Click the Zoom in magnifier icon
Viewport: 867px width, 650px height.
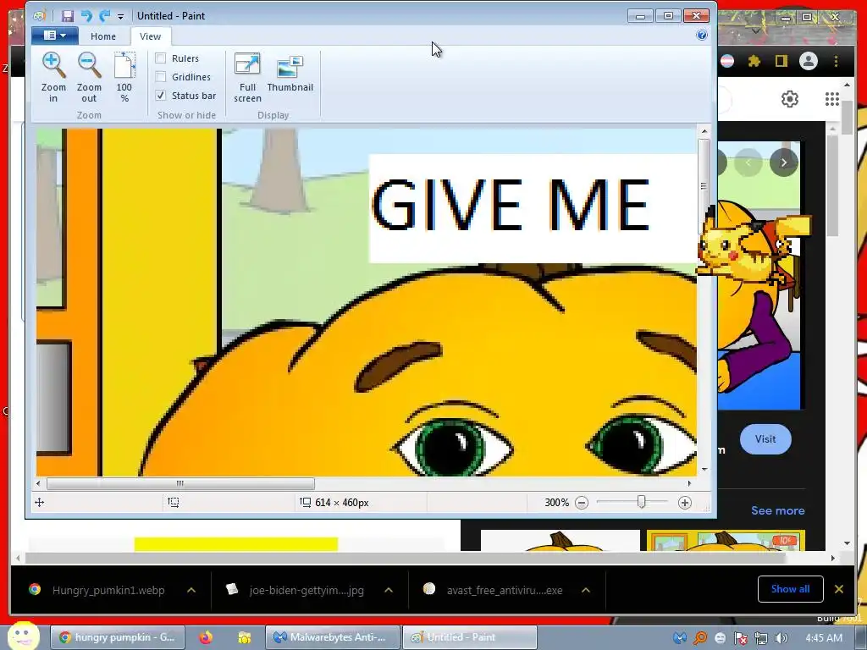click(x=53, y=64)
